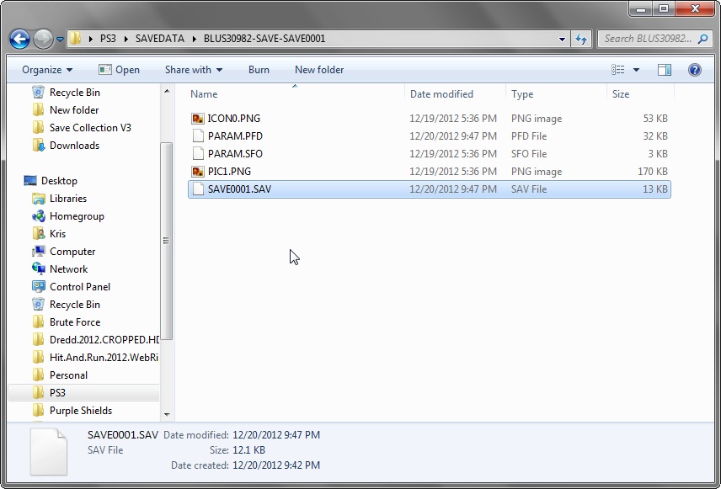Go back with the blue Back arrow
The image size is (721, 489).
pyautogui.click(x=19, y=39)
